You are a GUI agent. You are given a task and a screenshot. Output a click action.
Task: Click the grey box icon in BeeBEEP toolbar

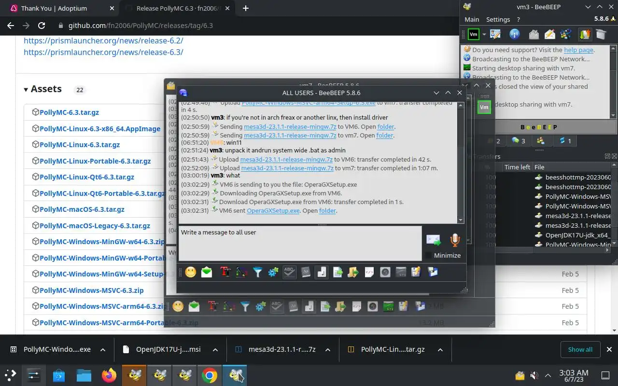(601, 34)
